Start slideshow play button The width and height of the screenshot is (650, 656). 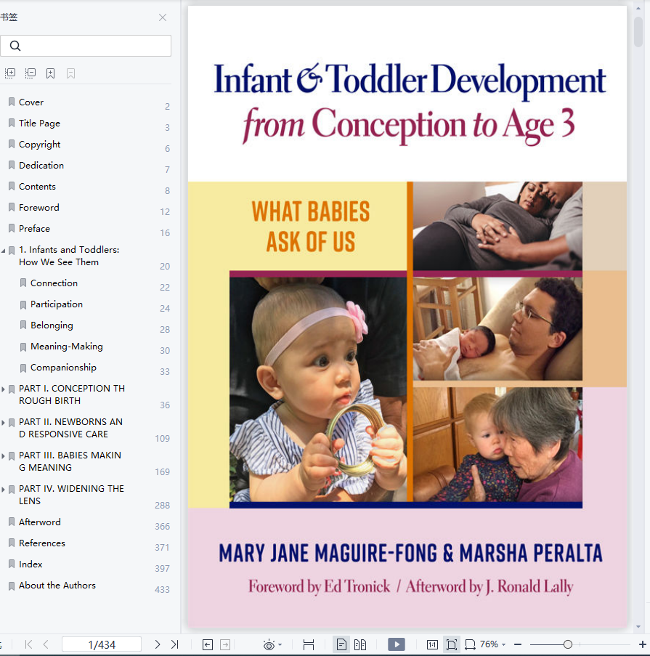pos(396,644)
